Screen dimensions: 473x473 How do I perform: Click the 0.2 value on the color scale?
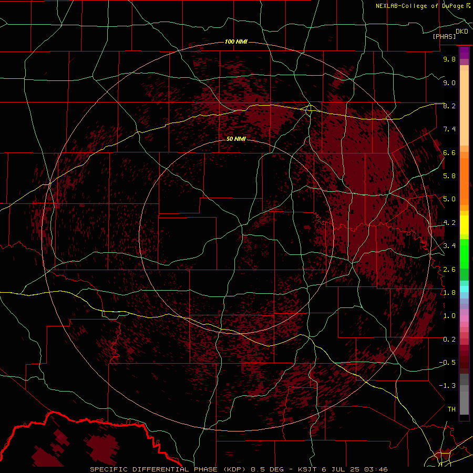449,340
